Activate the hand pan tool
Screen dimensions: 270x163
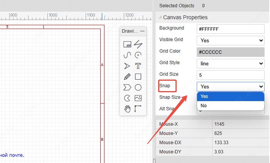coord(127,109)
